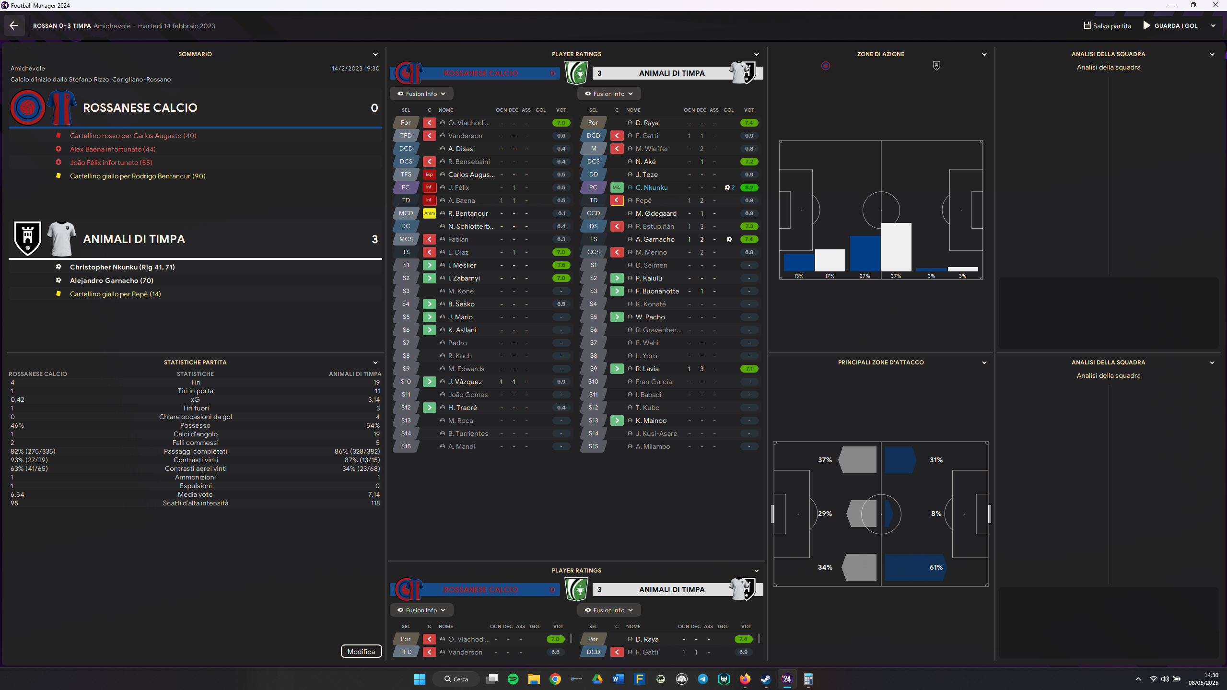Click the Esp red card icon for Carlos Augusto
Image resolution: width=1227 pixels, height=690 pixels.
tap(429, 175)
